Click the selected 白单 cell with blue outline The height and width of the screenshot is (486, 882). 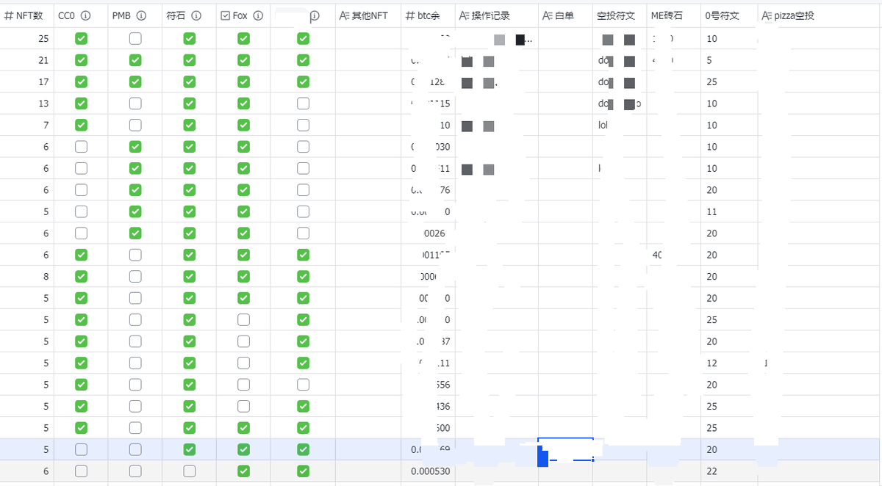point(566,449)
